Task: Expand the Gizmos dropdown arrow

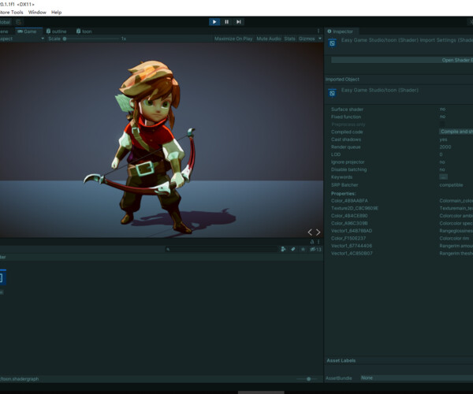Action: click(320, 39)
